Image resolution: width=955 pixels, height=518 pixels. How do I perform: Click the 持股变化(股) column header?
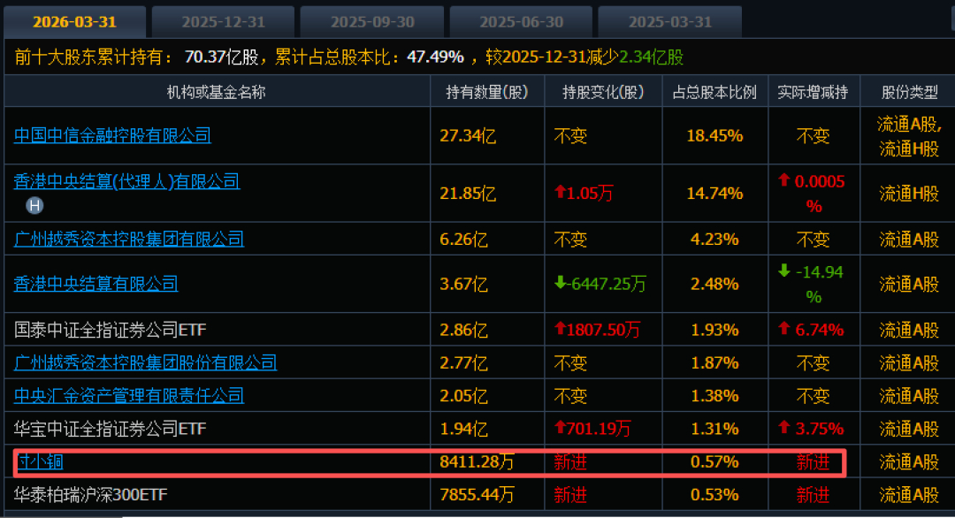coord(603,92)
